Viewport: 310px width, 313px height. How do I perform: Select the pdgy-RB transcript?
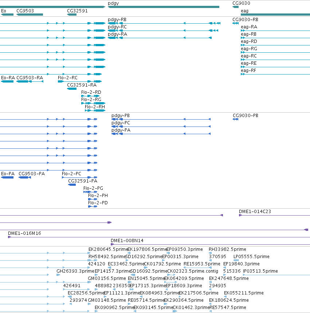[x=164, y=23]
